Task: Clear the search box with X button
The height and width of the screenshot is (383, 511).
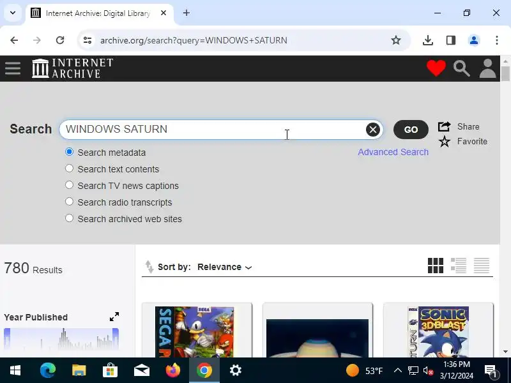Action: pos(373,130)
